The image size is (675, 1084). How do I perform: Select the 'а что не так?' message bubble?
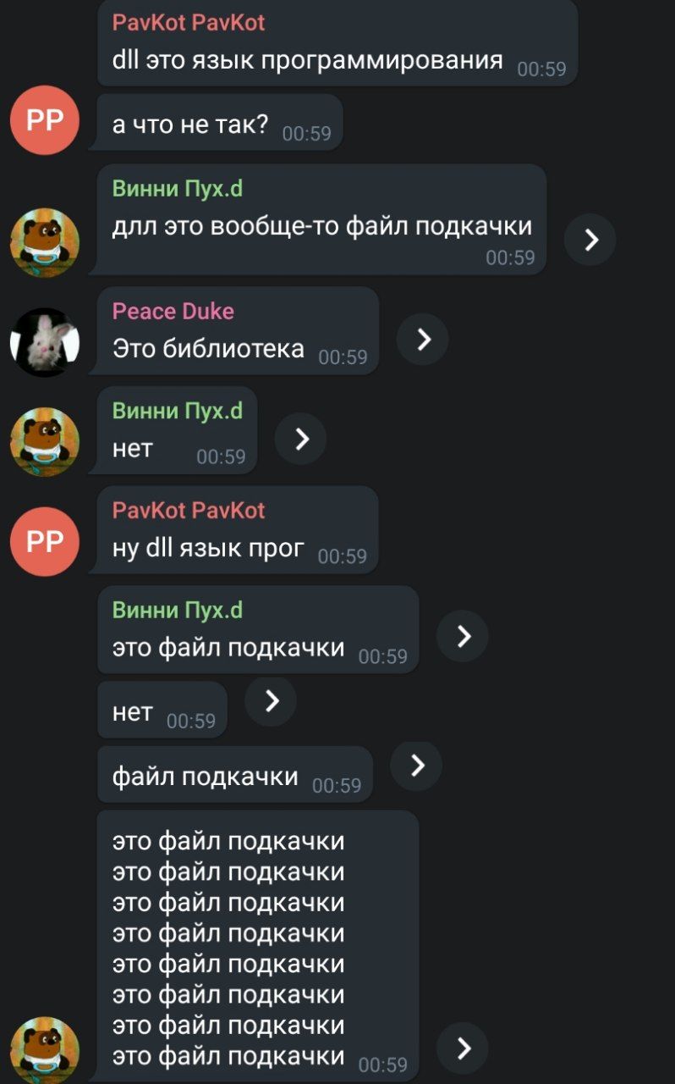(220, 122)
